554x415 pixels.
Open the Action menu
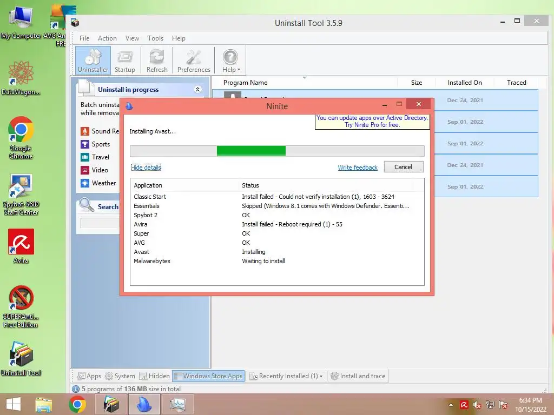tap(107, 38)
